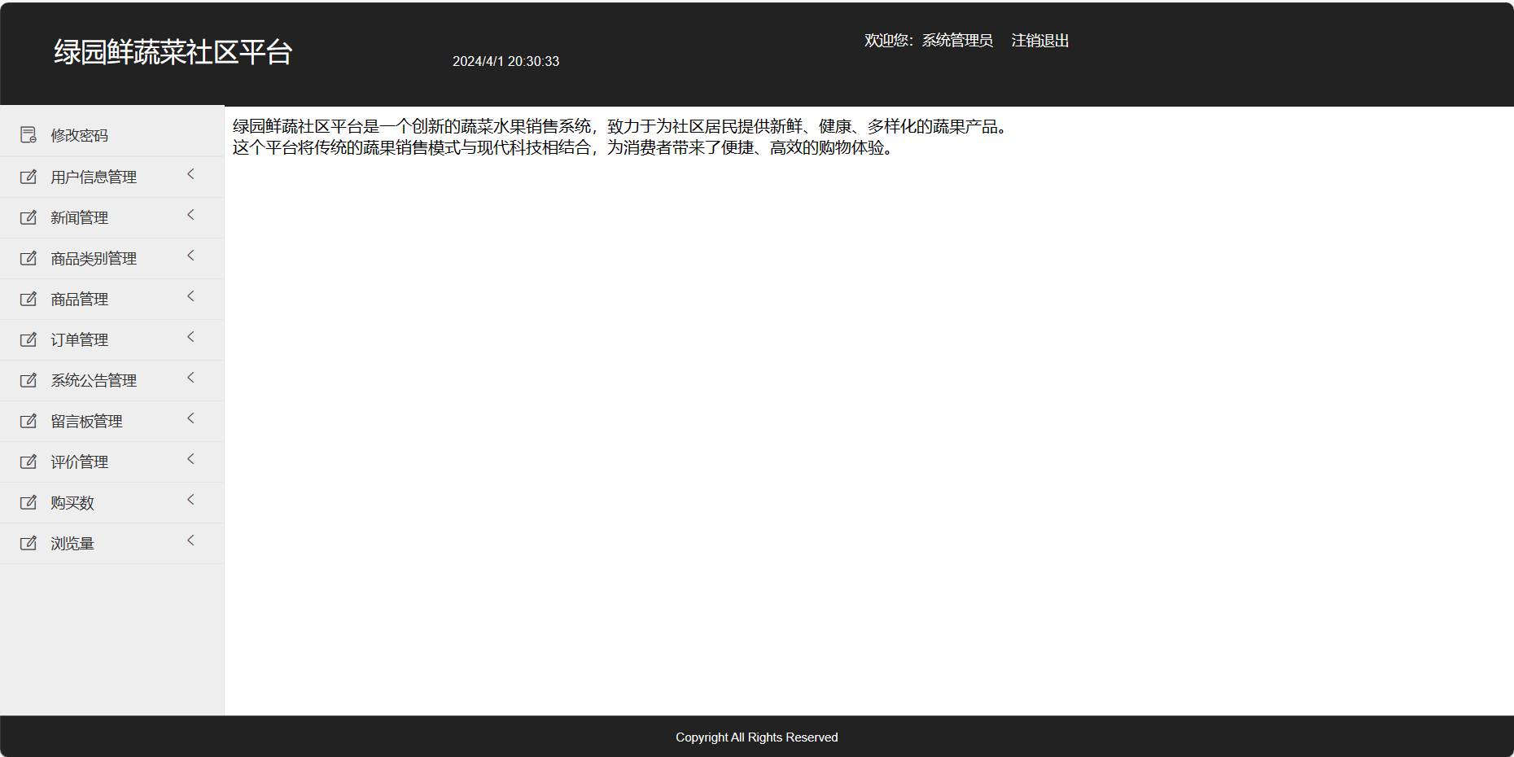Expand the 用户信息管理 chevron arrow

click(191, 174)
